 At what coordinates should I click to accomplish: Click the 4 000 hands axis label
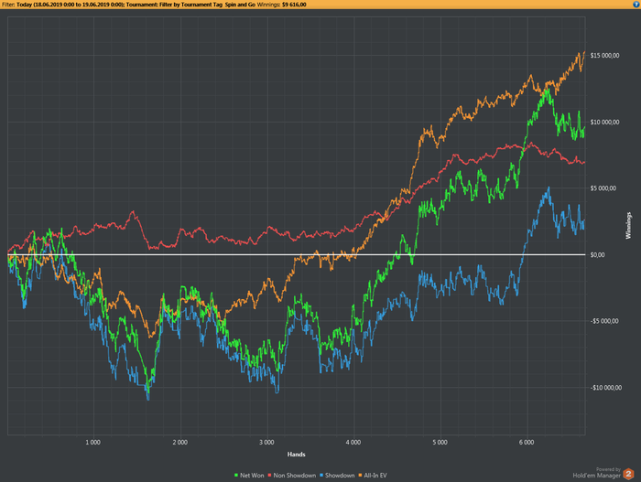coord(353,443)
